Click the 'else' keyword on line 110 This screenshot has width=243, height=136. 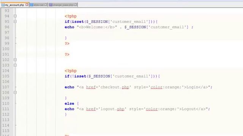tap(69, 104)
